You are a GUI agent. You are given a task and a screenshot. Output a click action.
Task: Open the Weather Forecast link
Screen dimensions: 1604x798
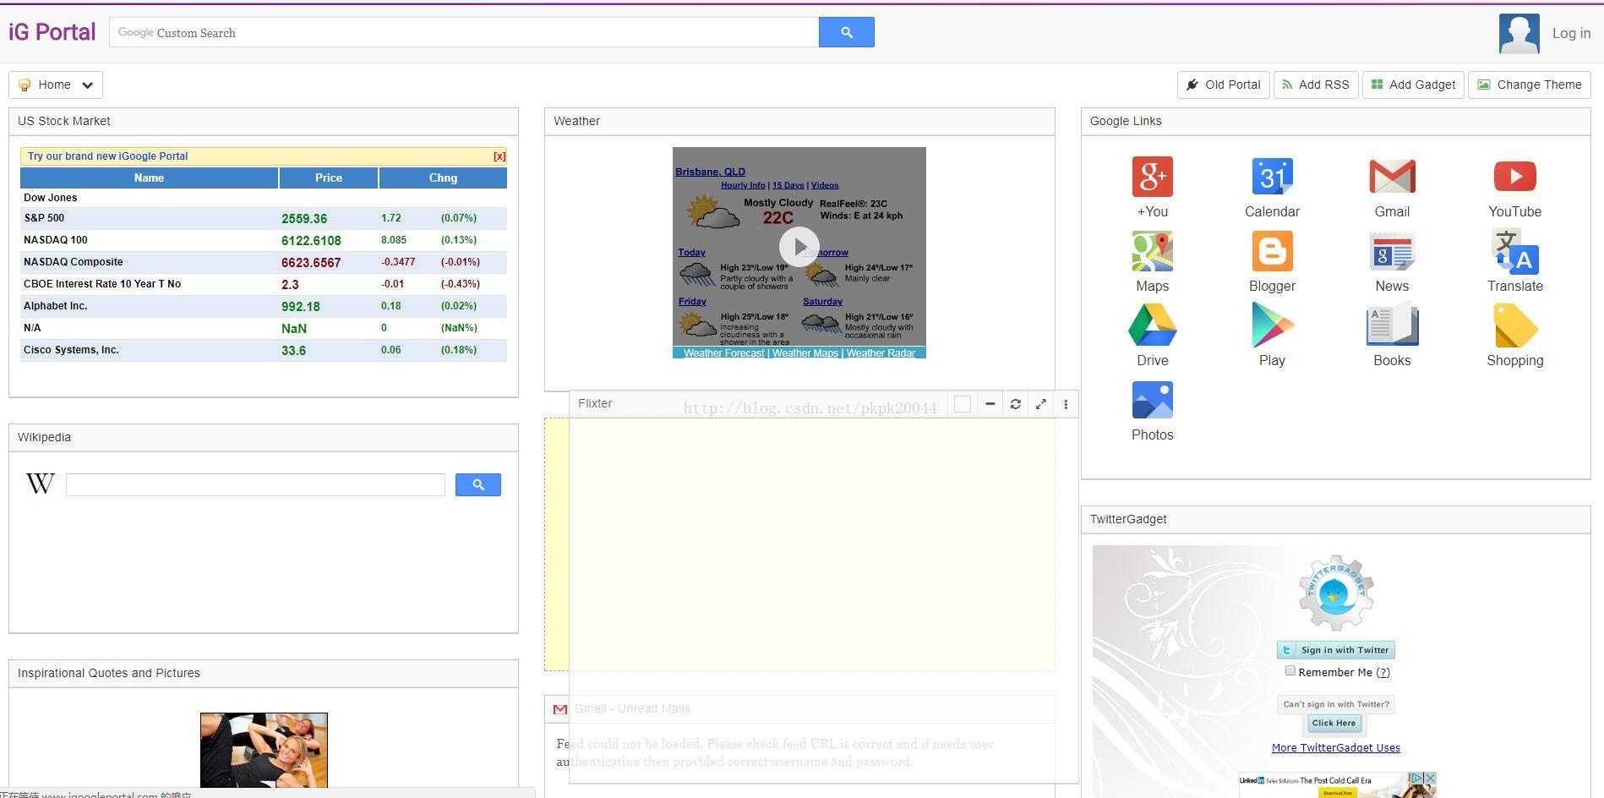tap(723, 353)
